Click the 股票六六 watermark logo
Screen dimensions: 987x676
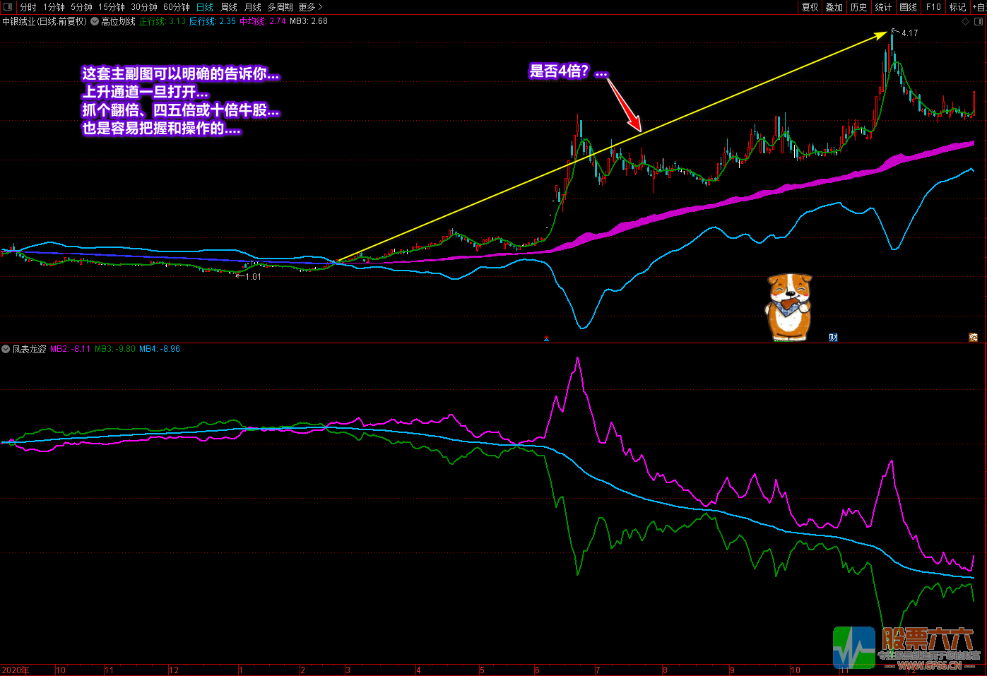906,648
